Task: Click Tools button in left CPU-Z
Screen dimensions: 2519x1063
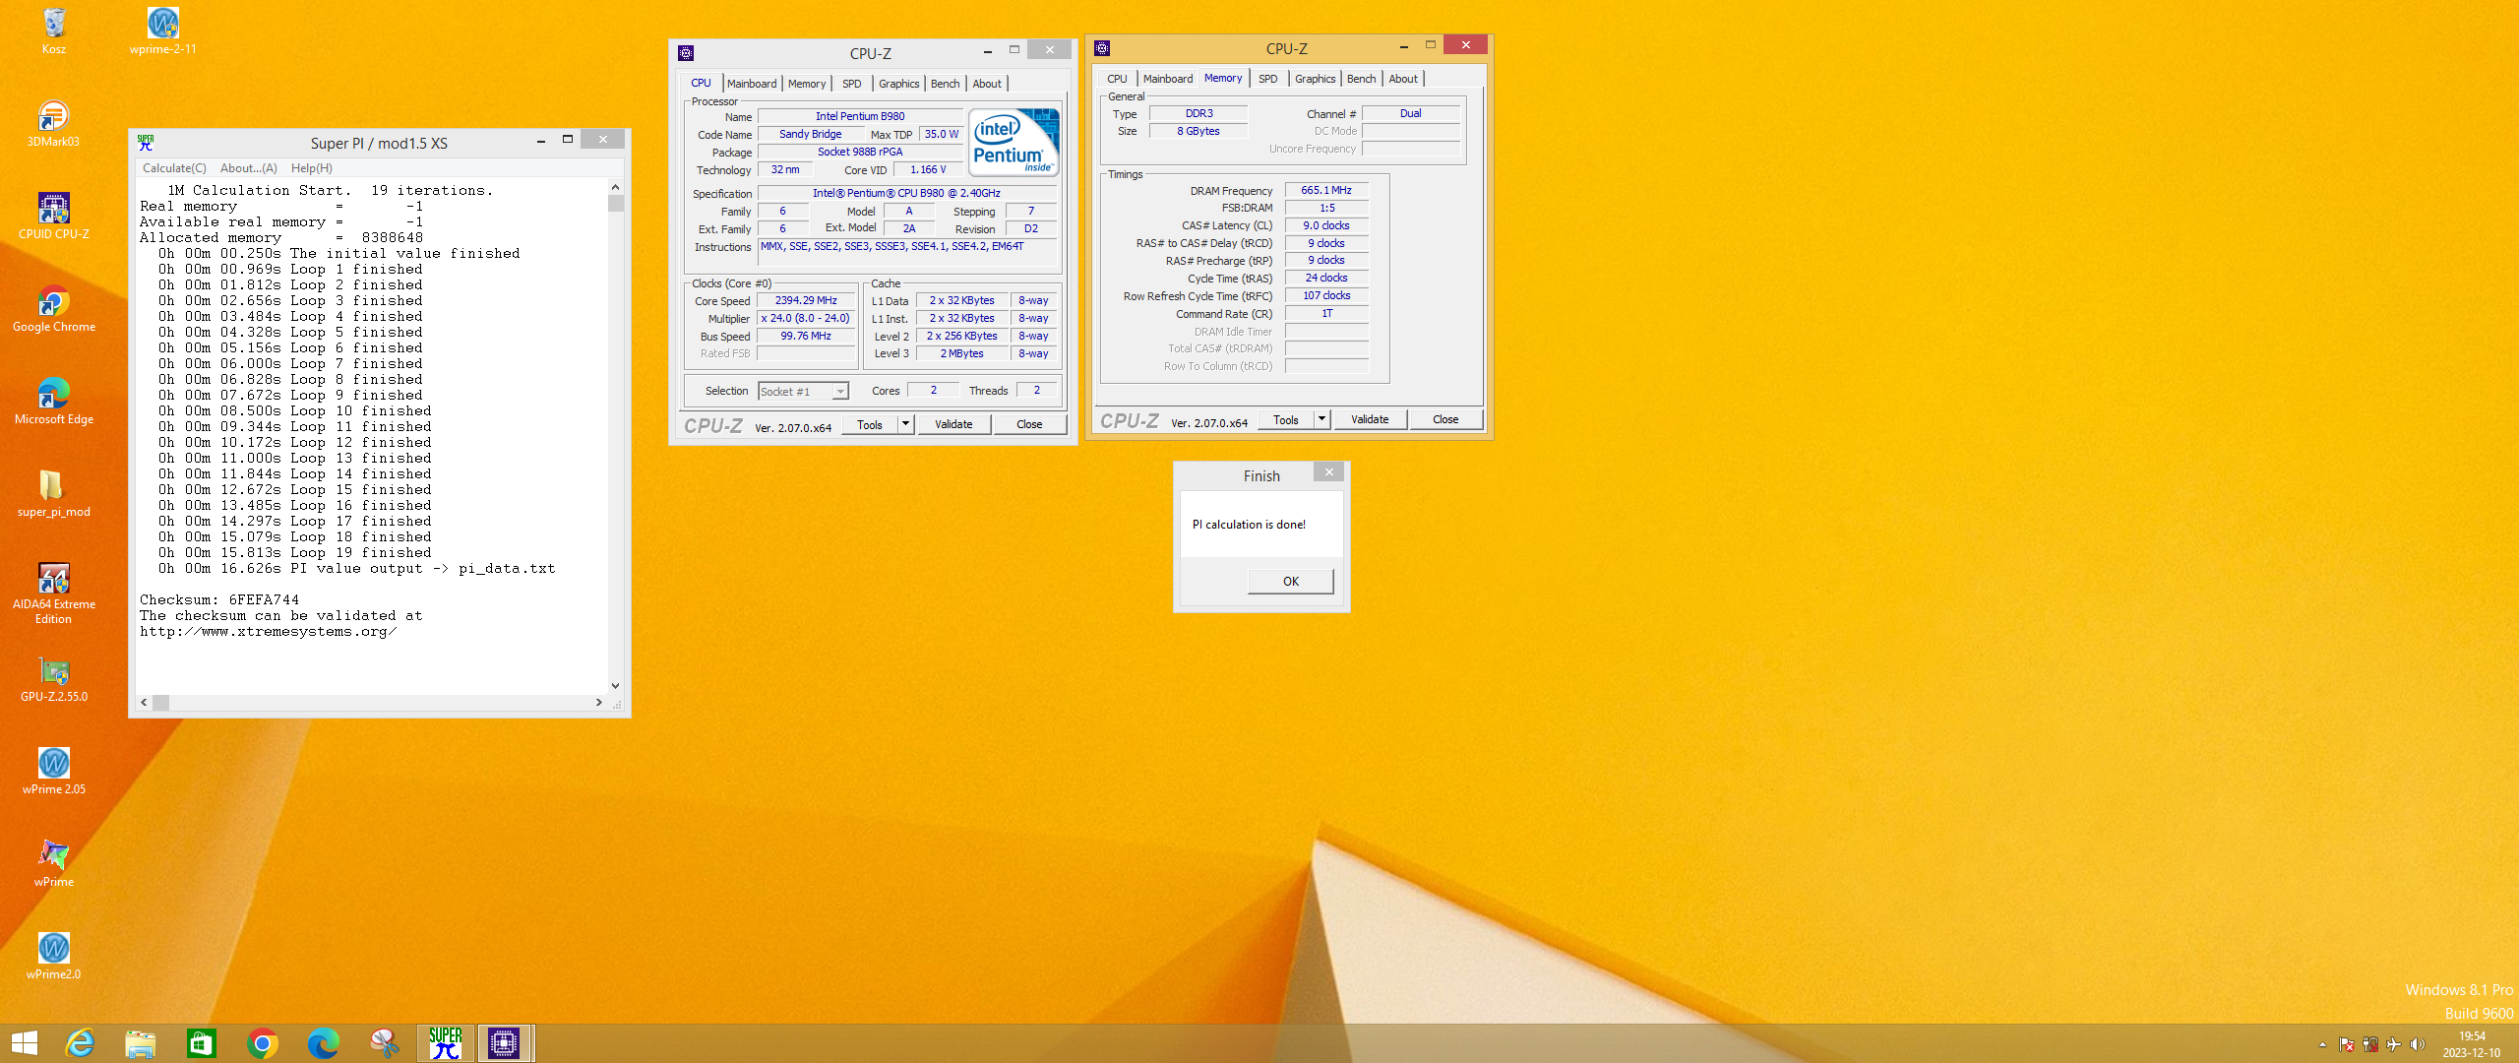Action: point(870,424)
